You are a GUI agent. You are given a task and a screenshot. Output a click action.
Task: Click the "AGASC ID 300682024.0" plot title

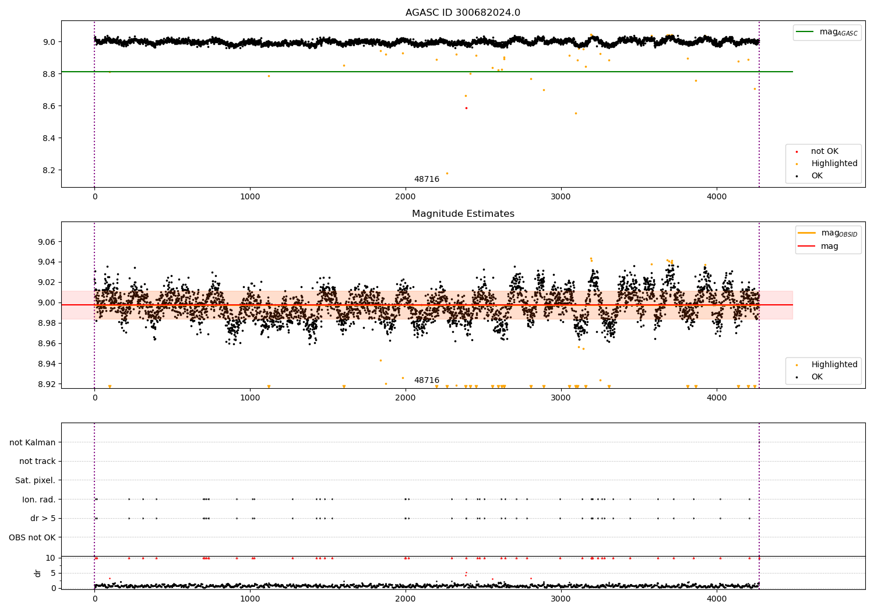(x=463, y=13)
